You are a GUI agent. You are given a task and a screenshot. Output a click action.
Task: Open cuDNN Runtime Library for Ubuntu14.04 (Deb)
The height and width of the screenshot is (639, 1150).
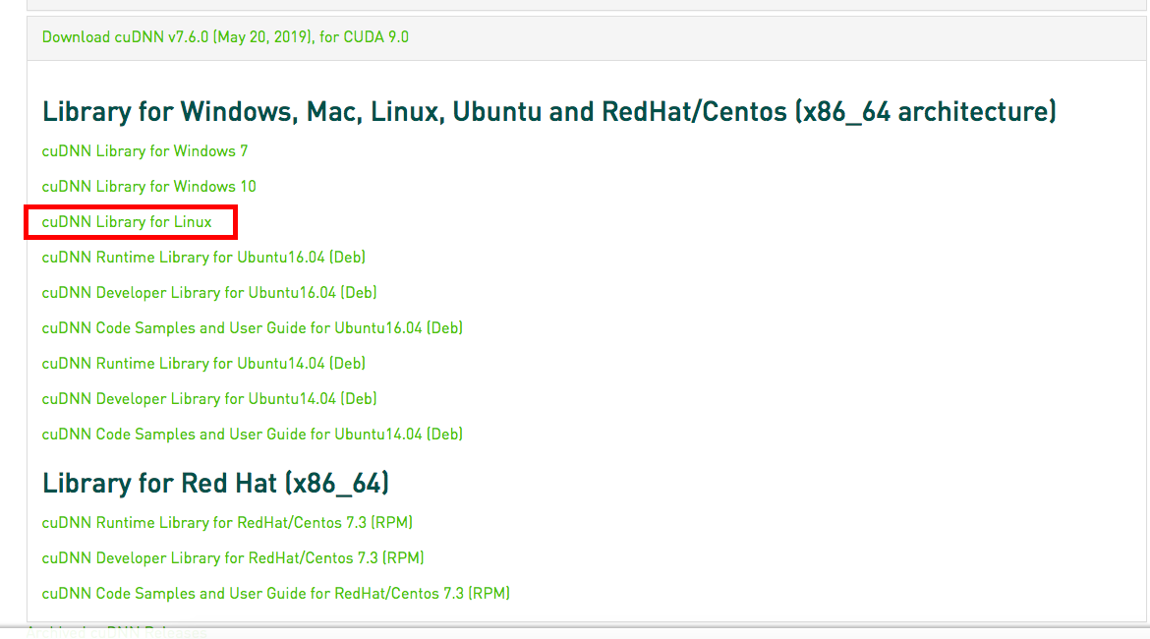(203, 363)
